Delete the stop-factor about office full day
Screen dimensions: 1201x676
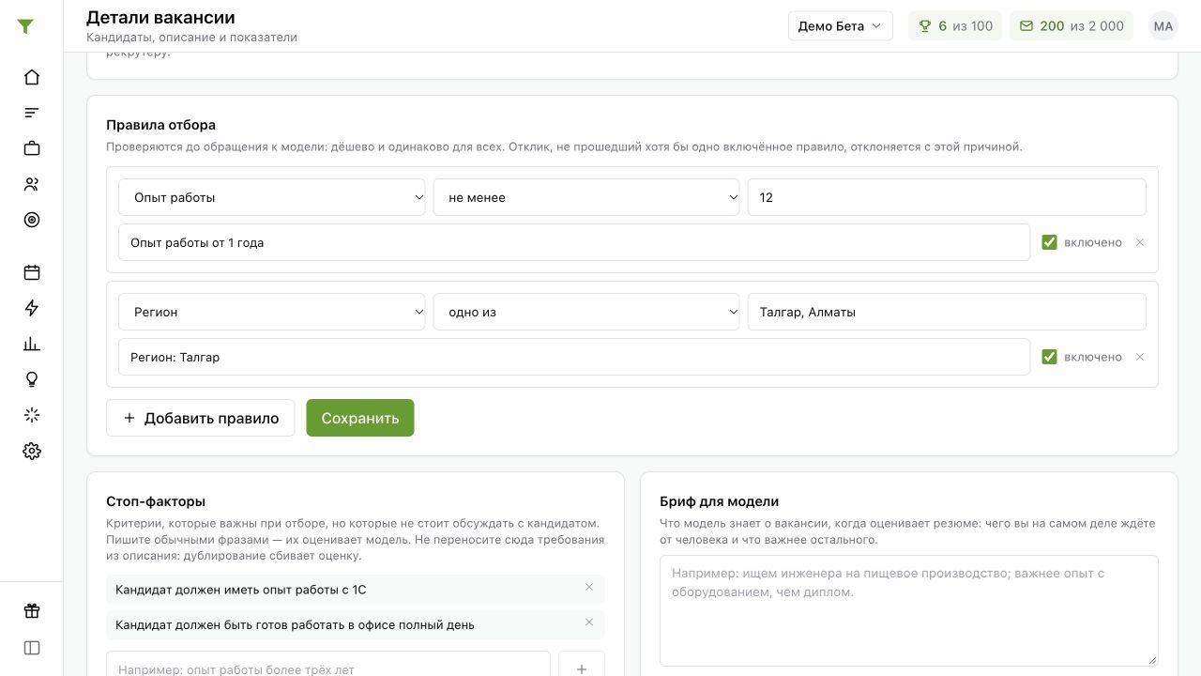pos(589,622)
